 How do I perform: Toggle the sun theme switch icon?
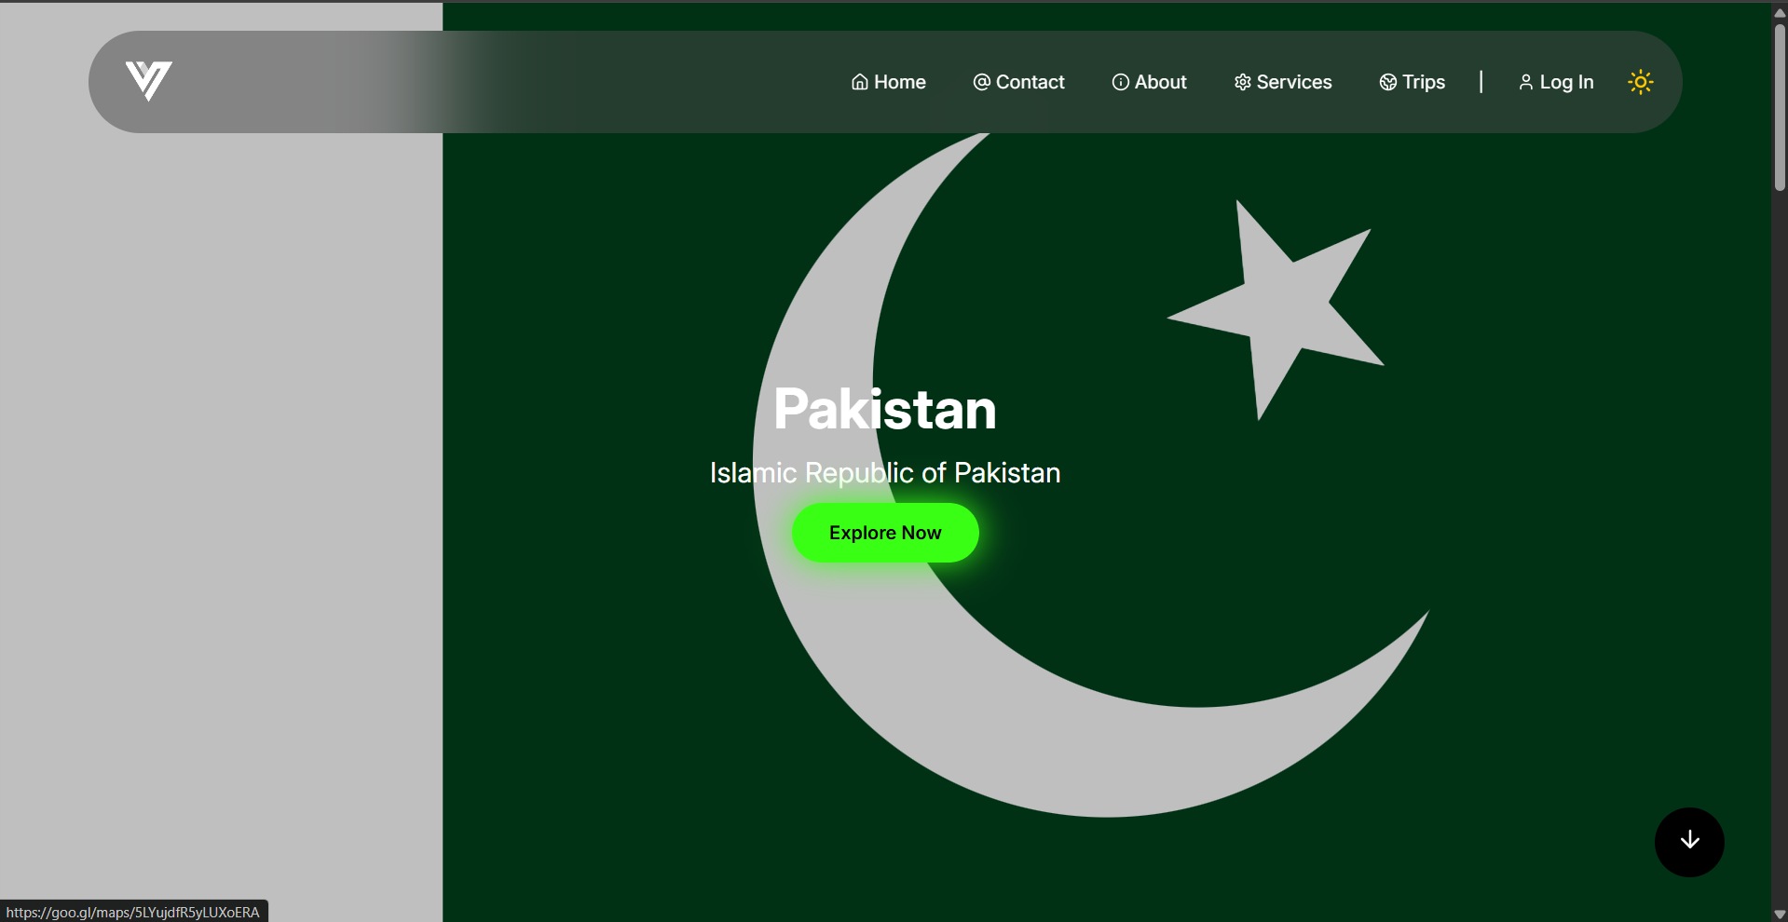pos(1641,82)
